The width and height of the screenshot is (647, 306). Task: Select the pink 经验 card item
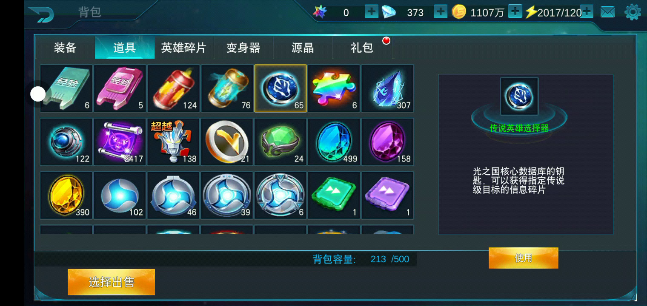pyautogui.click(x=120, y=88)
